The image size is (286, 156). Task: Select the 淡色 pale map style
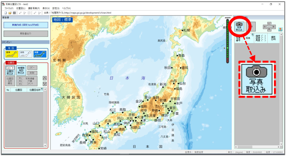[x=26, y=54]
